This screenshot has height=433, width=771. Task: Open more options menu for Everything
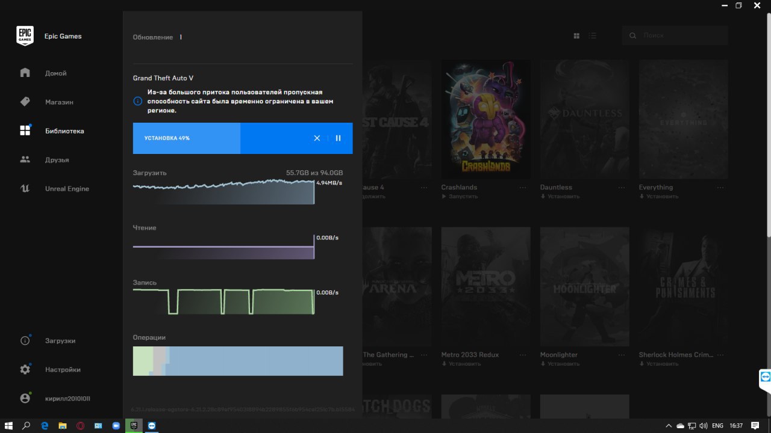(721, 188)
